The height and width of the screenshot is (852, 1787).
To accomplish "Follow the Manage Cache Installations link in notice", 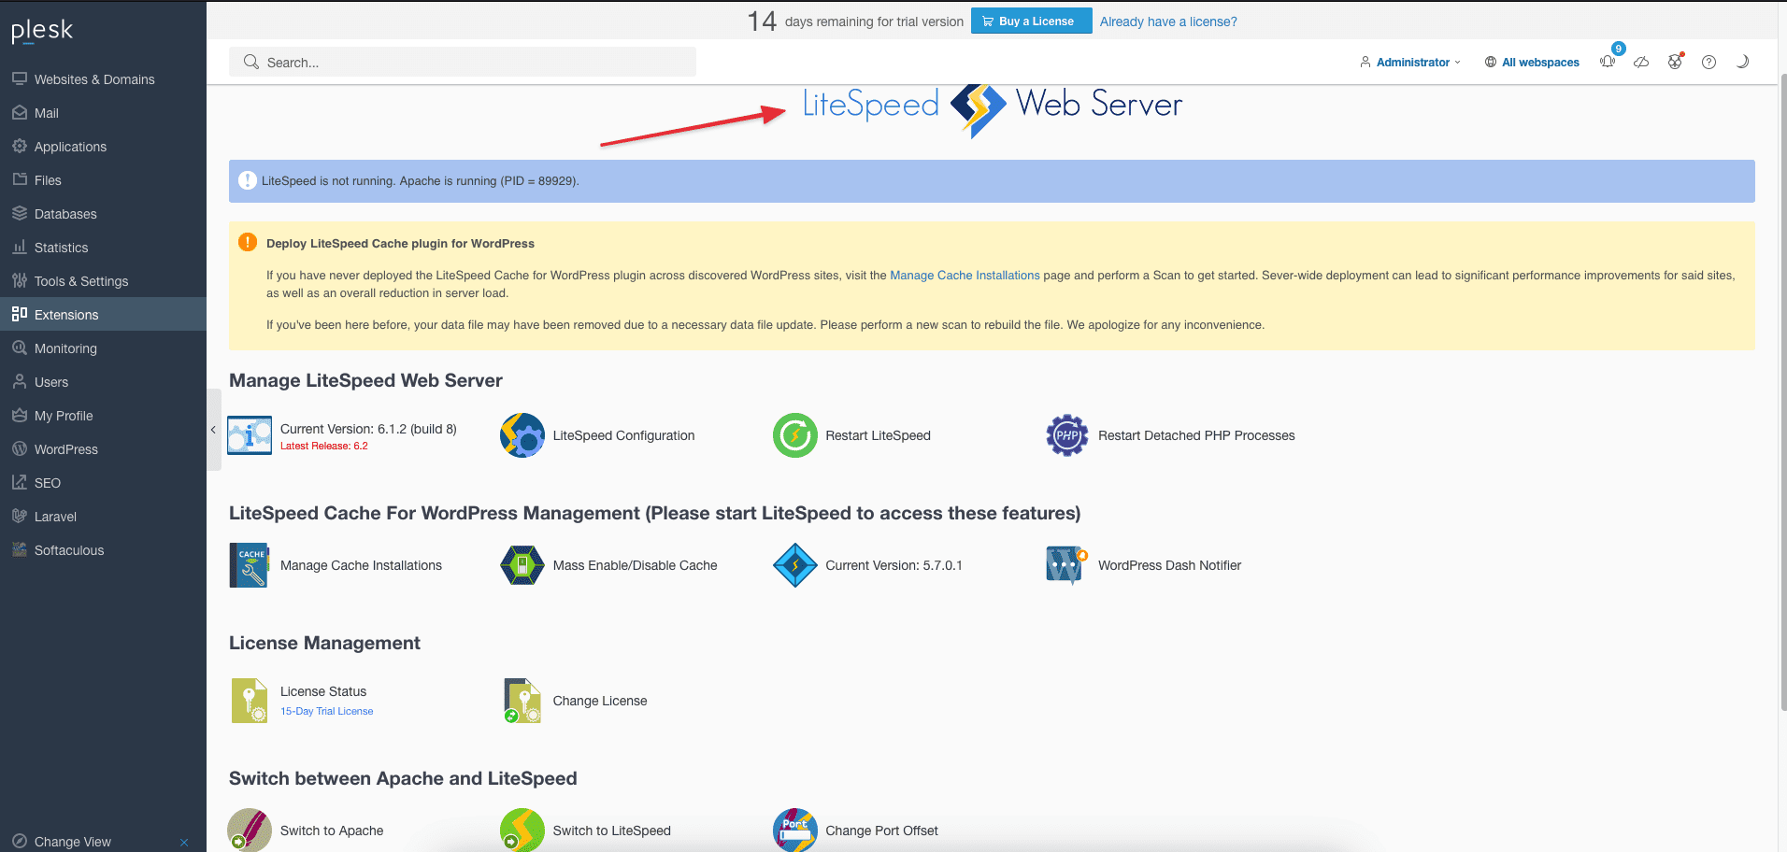I will coord(964,276).
